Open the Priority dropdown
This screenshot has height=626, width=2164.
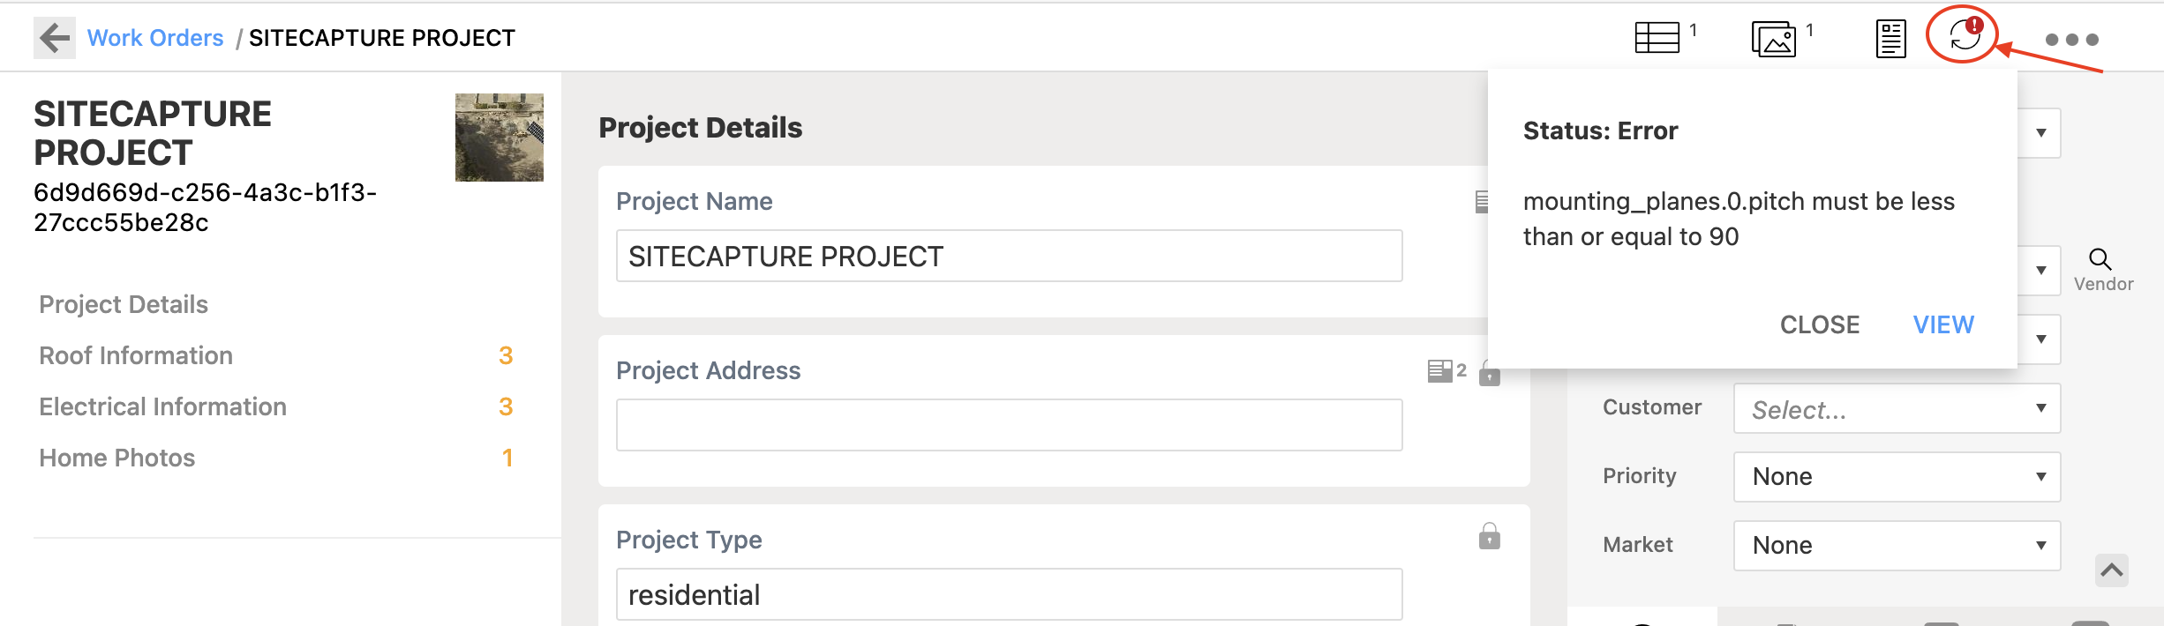[1897, 477]
